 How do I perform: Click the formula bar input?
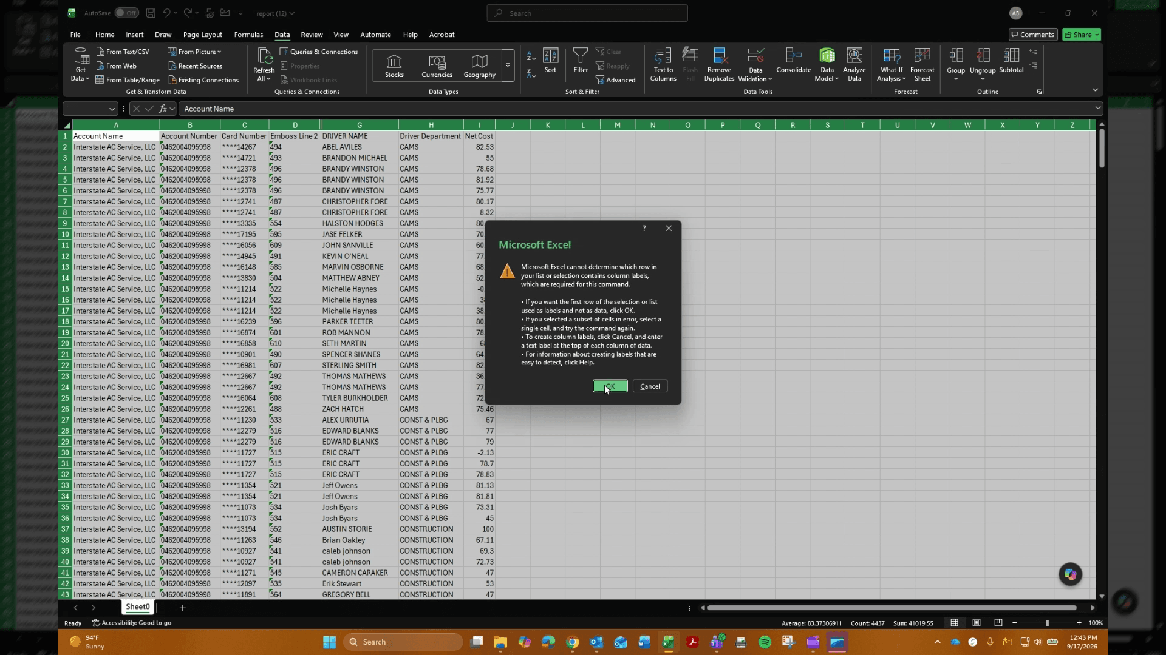635,109
